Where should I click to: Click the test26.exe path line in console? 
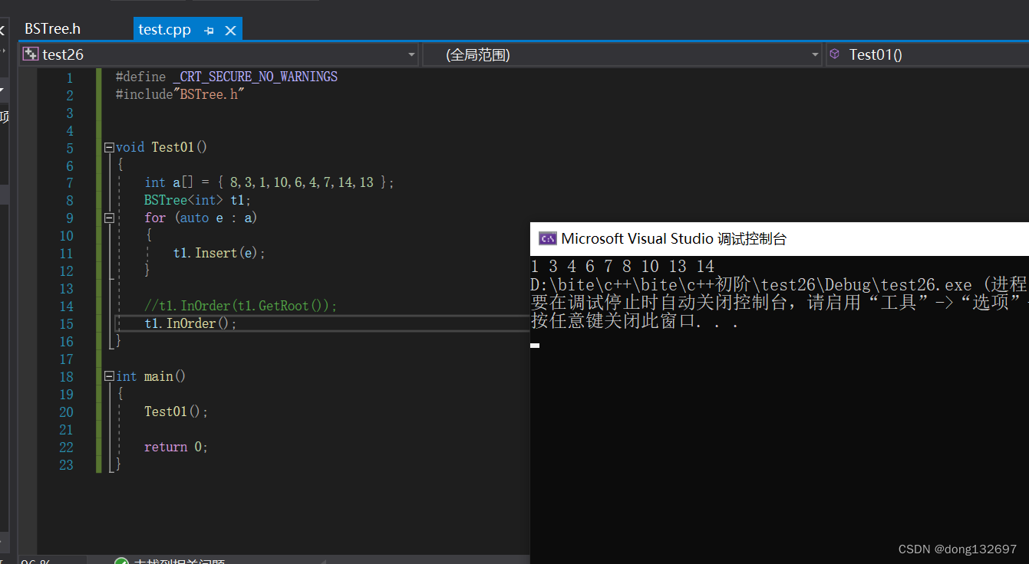[x=779, y=284]
